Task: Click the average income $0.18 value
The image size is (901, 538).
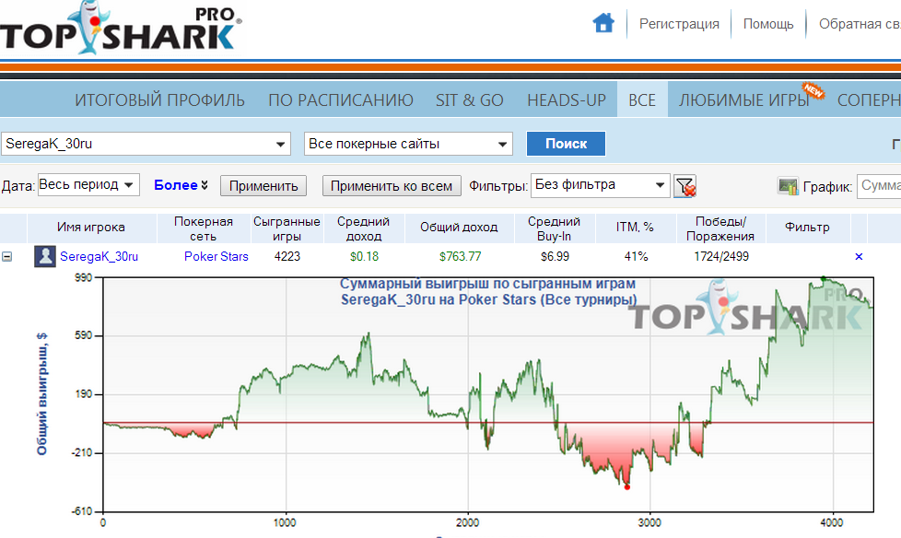Action: 364,256
